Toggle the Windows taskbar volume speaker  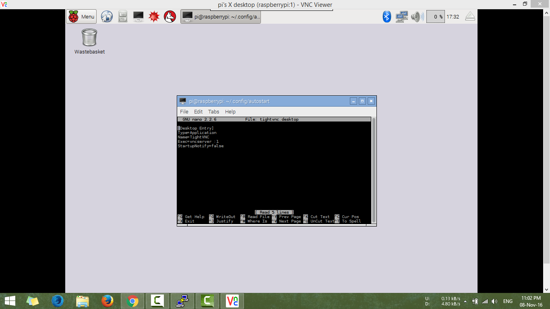tap(494, 301)
